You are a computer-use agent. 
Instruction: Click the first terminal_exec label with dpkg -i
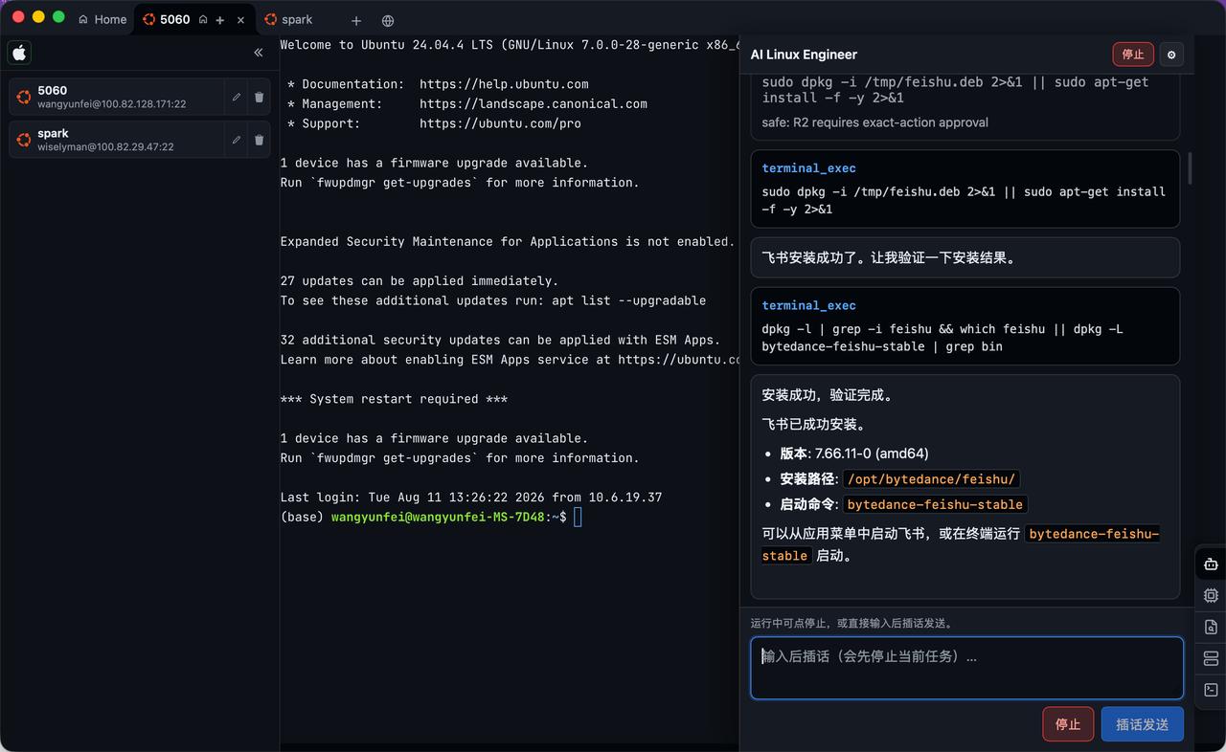(x=808, y=168)
